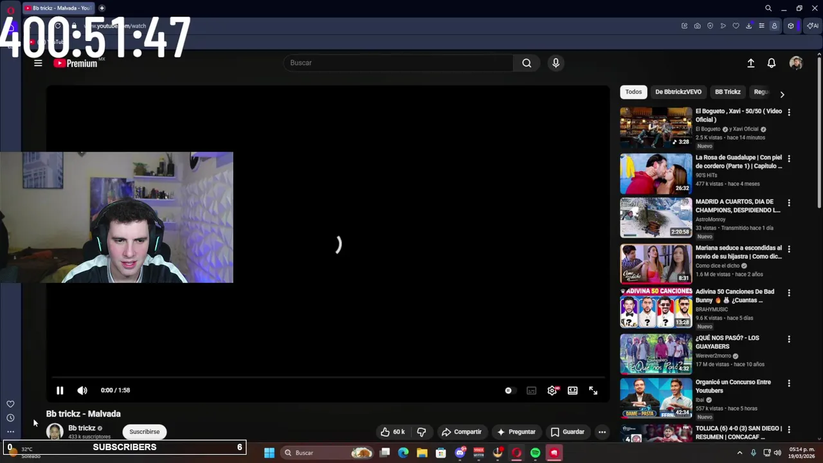Open options for MADRID A CUARTOS video

[789, 203]
